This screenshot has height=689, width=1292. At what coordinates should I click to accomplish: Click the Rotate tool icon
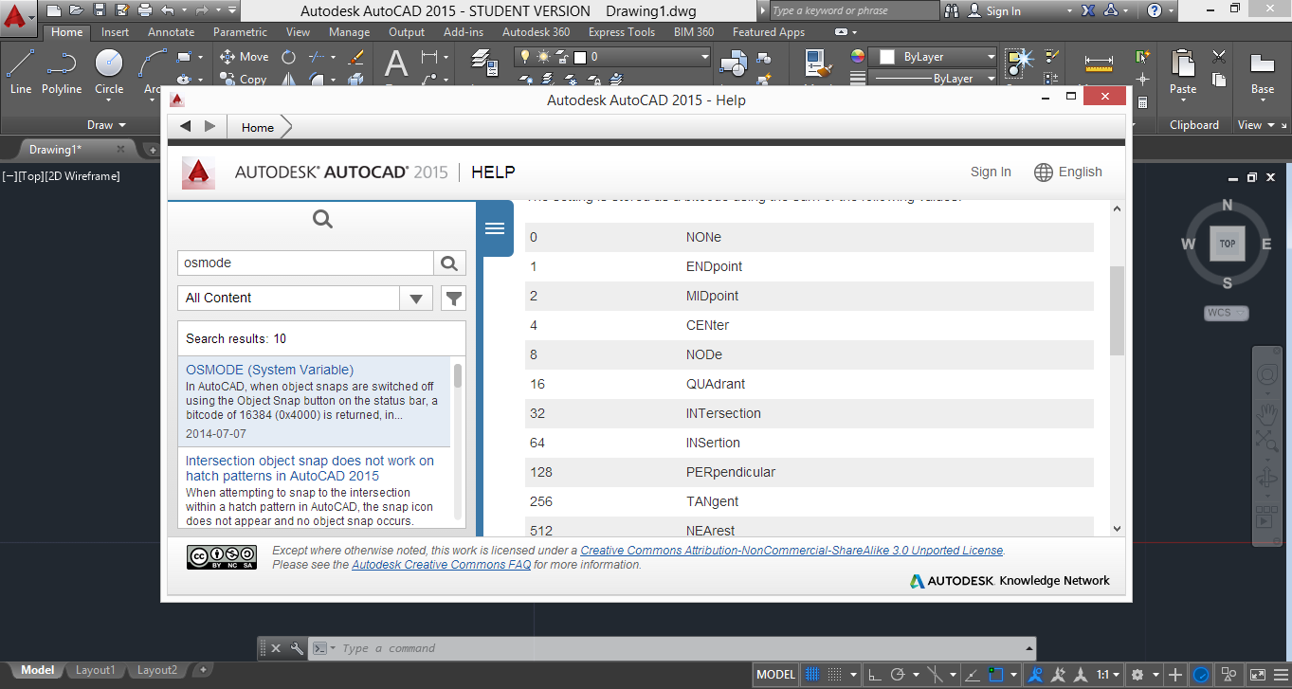(288, 57)
